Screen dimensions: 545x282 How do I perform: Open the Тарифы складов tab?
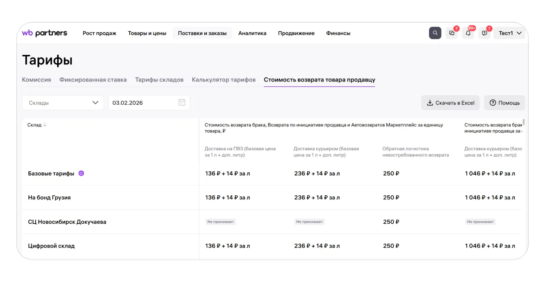point(159,80)
